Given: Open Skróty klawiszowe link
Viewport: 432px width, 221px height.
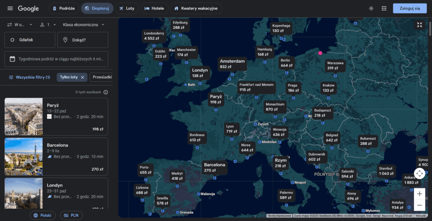Looking at the screenshot, I should coord(280,216).
